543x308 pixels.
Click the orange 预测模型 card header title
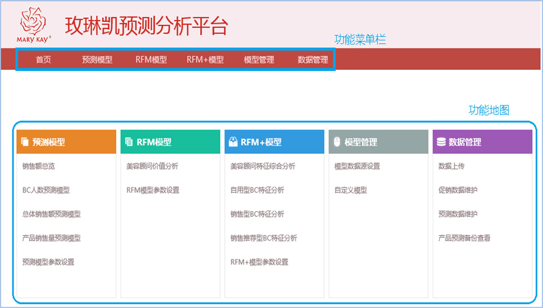click(48, 142)
